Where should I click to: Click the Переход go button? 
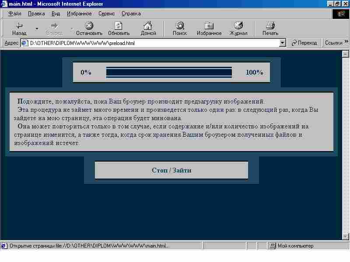pos(304,43)
